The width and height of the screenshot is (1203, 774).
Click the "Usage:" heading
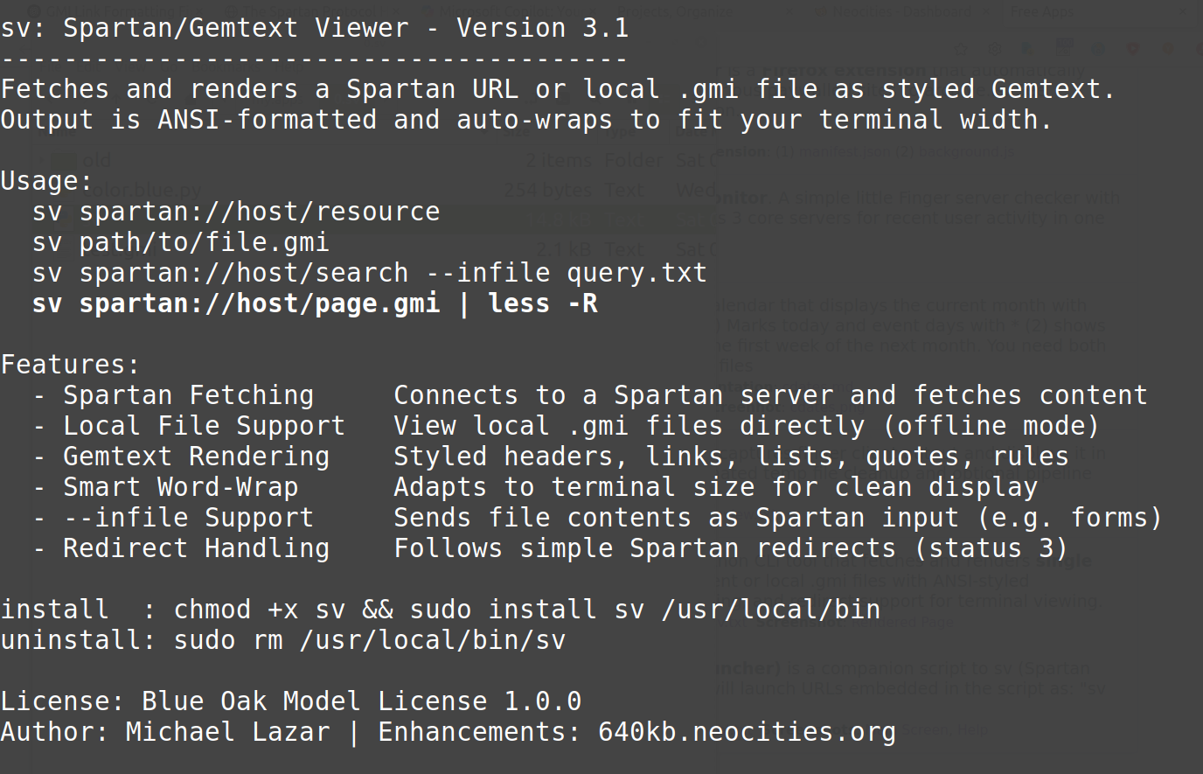(x=46, y=181)
